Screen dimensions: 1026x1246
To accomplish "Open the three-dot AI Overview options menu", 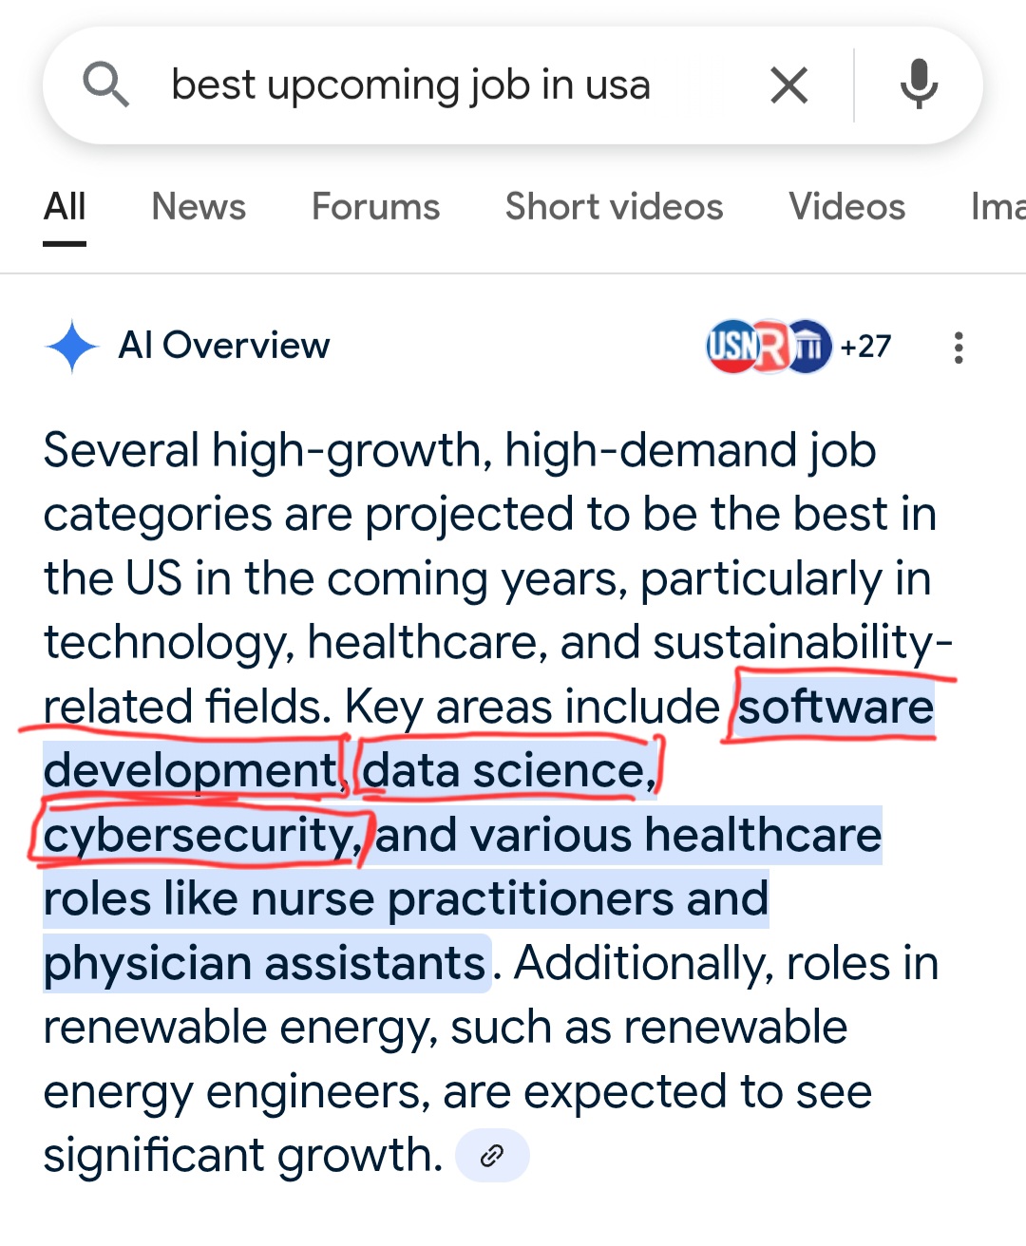I will click(959, 348).
